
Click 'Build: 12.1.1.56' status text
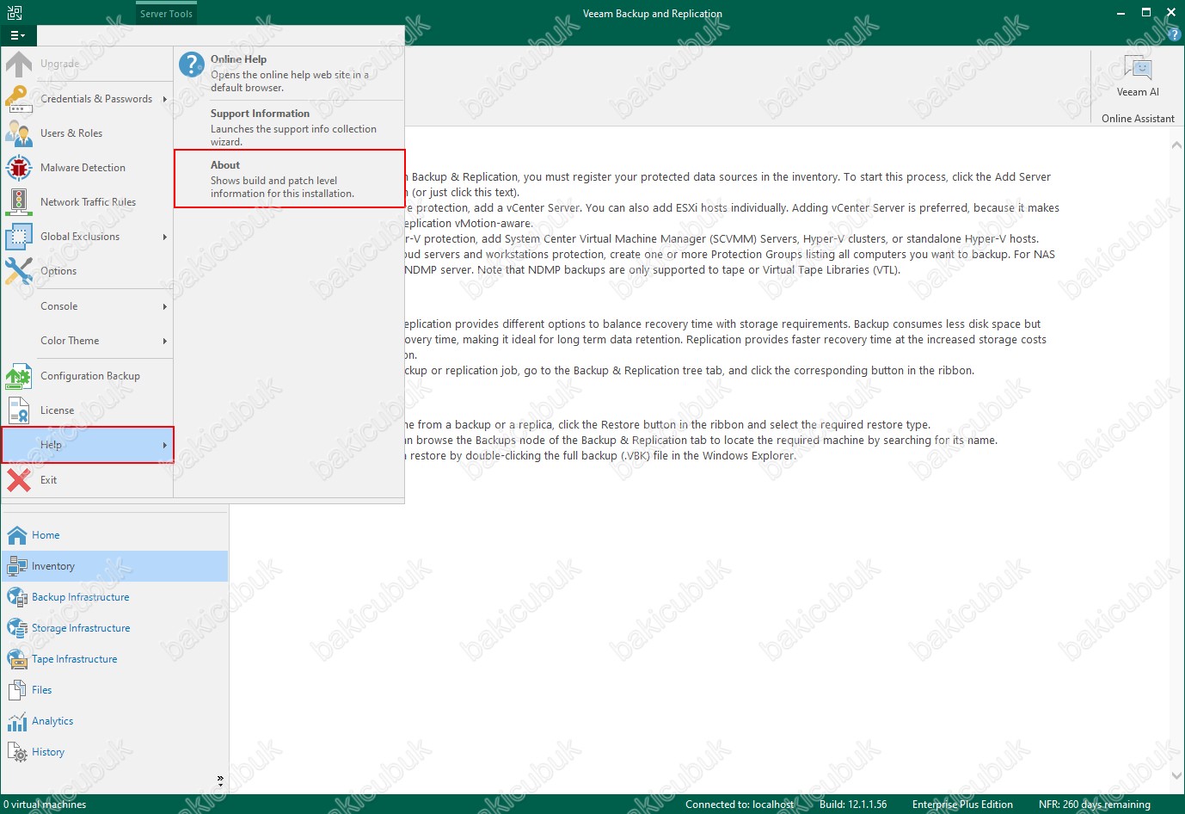(x=853, y=805)
